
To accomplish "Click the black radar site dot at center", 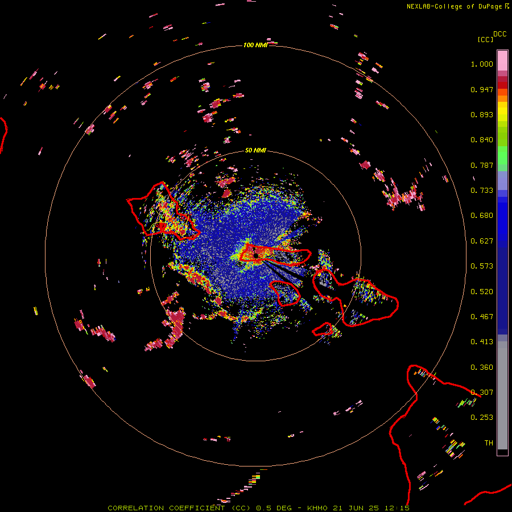I will tap(257, 255).
